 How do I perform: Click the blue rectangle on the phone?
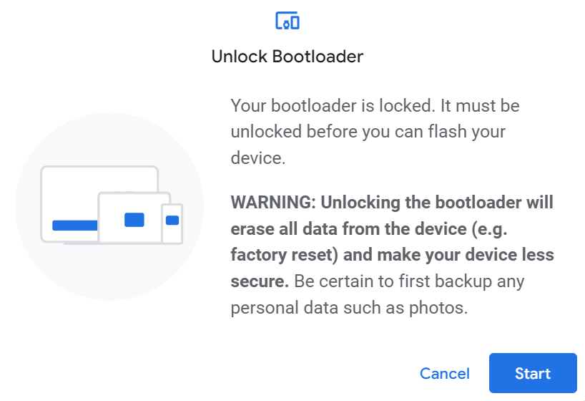[x=172, y=221]
